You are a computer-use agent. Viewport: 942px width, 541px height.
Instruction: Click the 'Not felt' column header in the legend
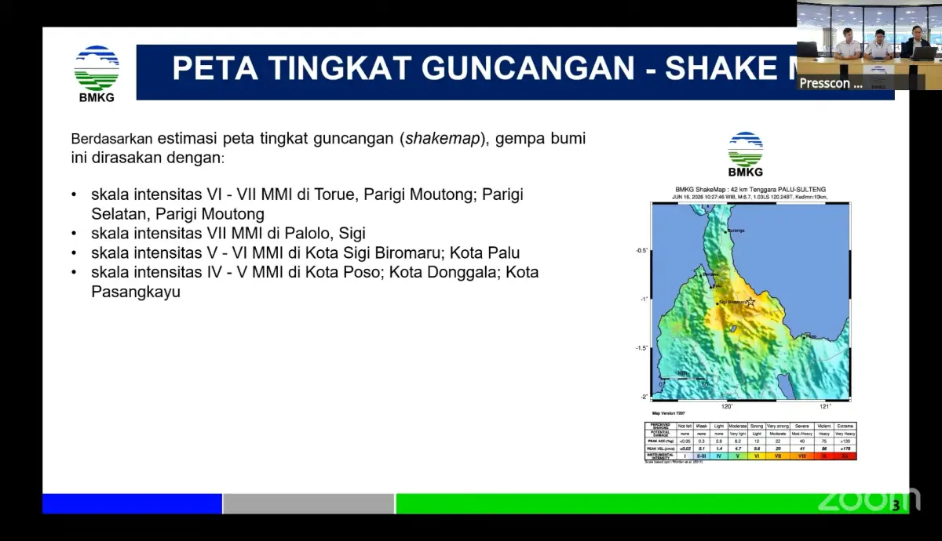coord(685,426)
